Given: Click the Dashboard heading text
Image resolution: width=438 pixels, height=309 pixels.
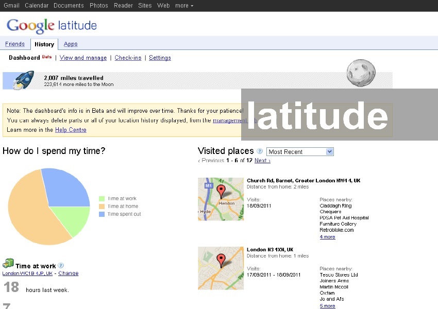Looking at the screenshot, I should click(24, 58).
